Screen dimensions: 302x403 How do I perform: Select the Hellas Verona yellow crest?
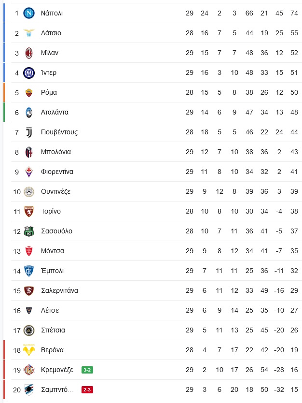click(x=29, y=350)
